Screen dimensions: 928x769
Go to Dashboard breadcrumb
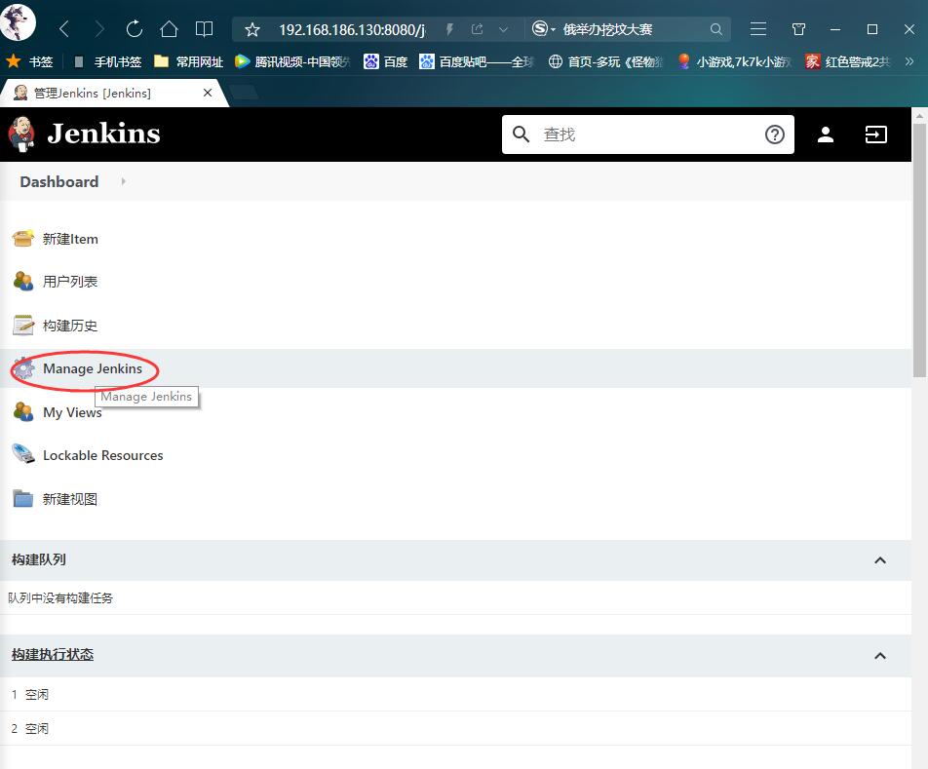(59, 181)
